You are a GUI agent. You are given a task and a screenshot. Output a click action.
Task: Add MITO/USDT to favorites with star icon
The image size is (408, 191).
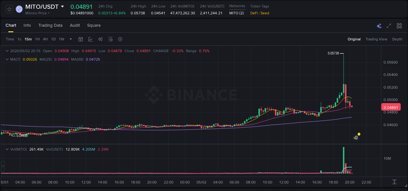9,9
